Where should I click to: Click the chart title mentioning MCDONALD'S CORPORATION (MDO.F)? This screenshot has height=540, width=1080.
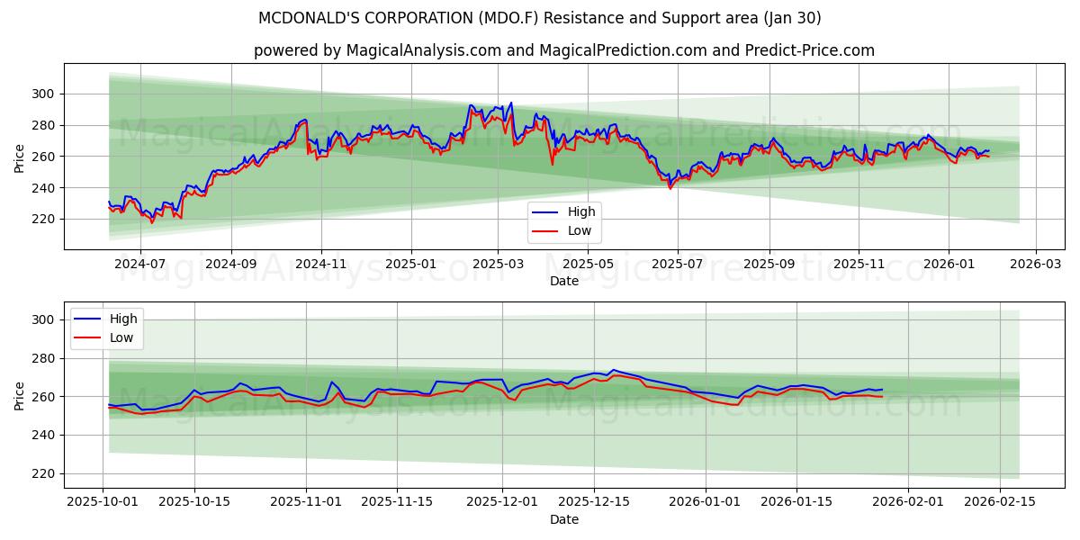540,18
